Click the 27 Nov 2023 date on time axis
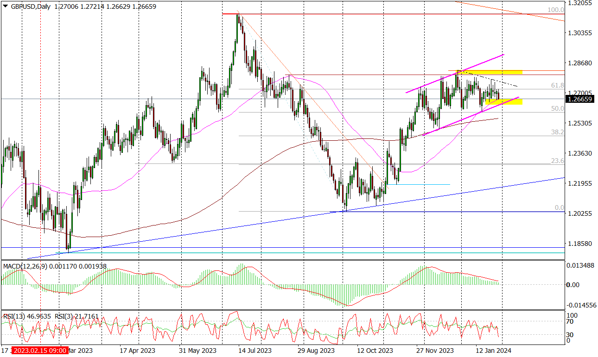This screenshot has height=357, width=598. (435, 351)
